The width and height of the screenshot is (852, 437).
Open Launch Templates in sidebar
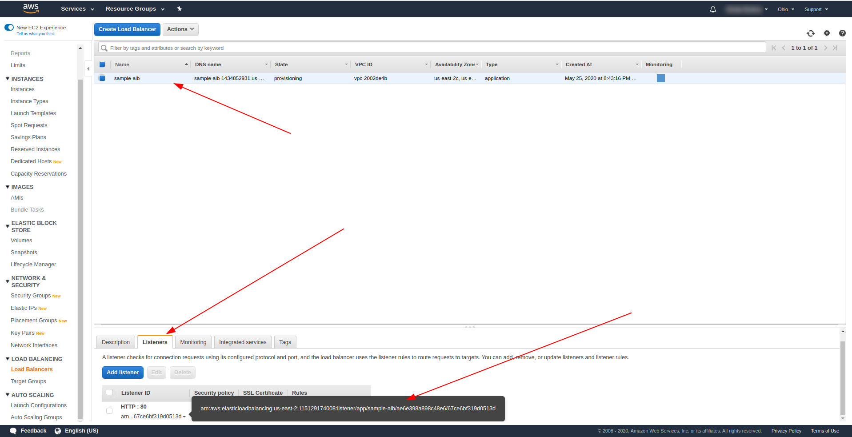pos(33,113)
